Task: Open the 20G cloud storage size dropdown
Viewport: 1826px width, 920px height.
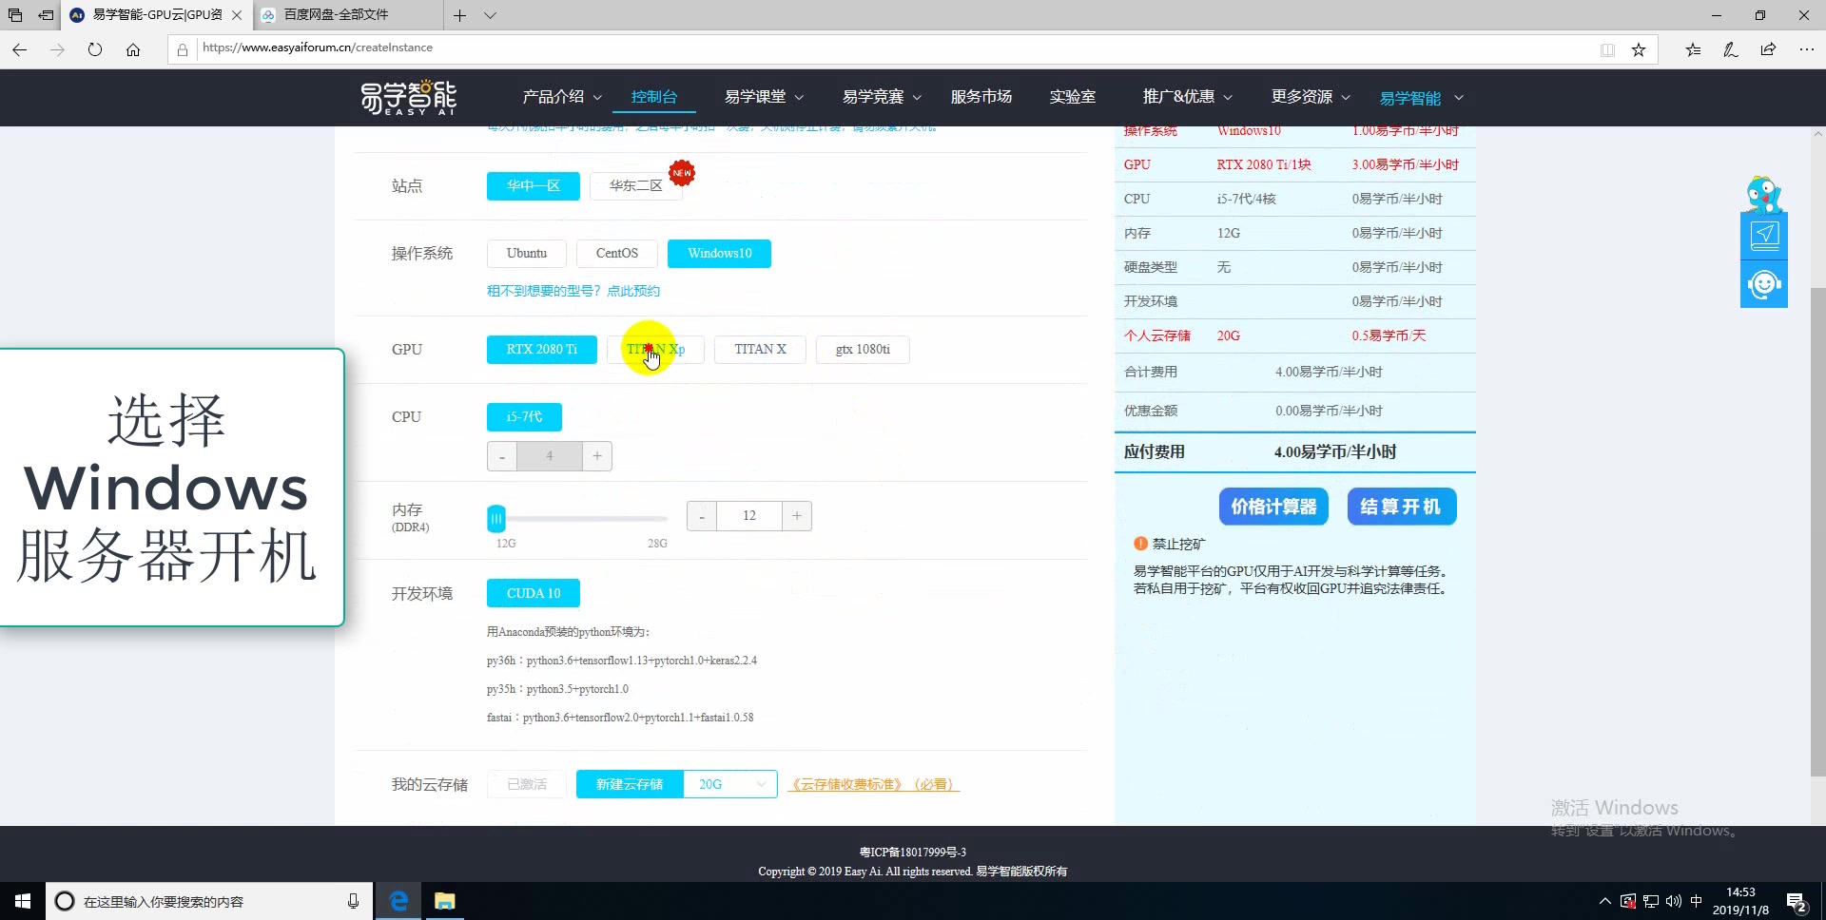Action: [730, 784]
